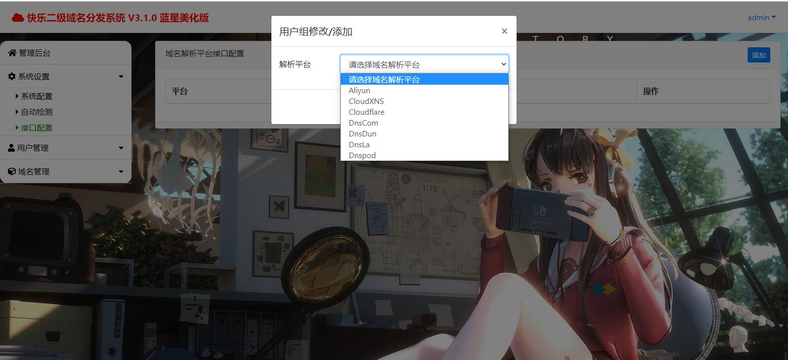Pick Cloudflare as the DNS platform
Image resolution: width=788 pixels, height=360 pixels.
(366, 112)
